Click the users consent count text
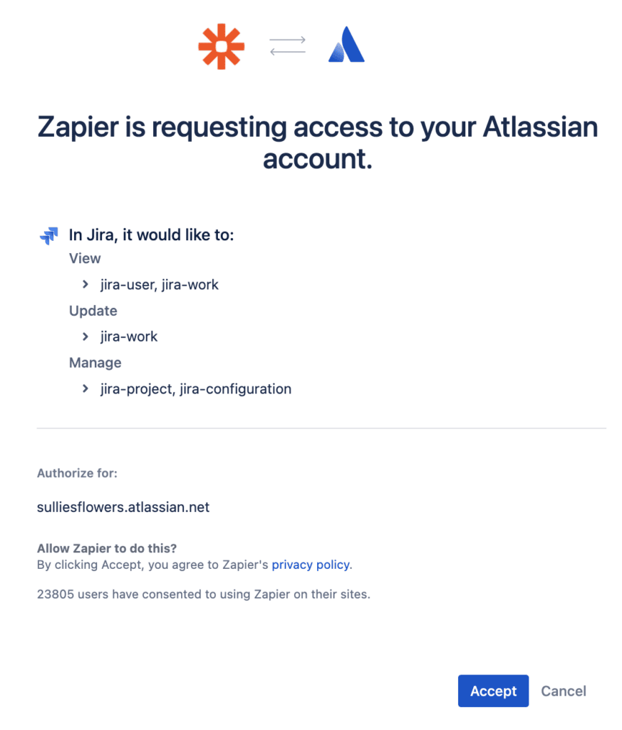This screenshot has width=622, height=730. point(205,594)
